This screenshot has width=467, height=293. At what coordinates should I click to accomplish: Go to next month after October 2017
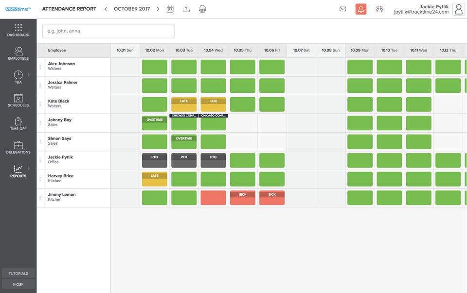pos(158,9)
